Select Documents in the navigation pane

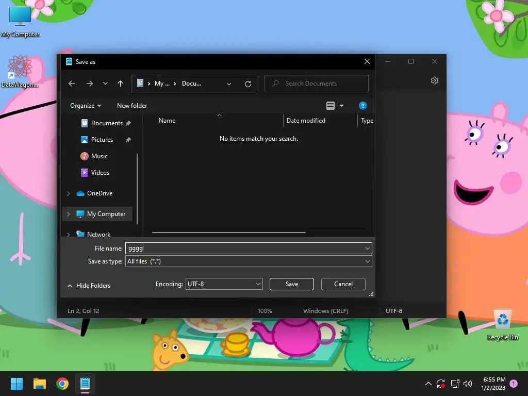107,123
